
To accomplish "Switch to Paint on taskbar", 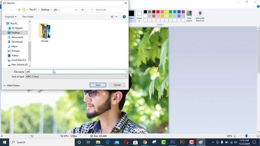I will [x=201, y=142].
